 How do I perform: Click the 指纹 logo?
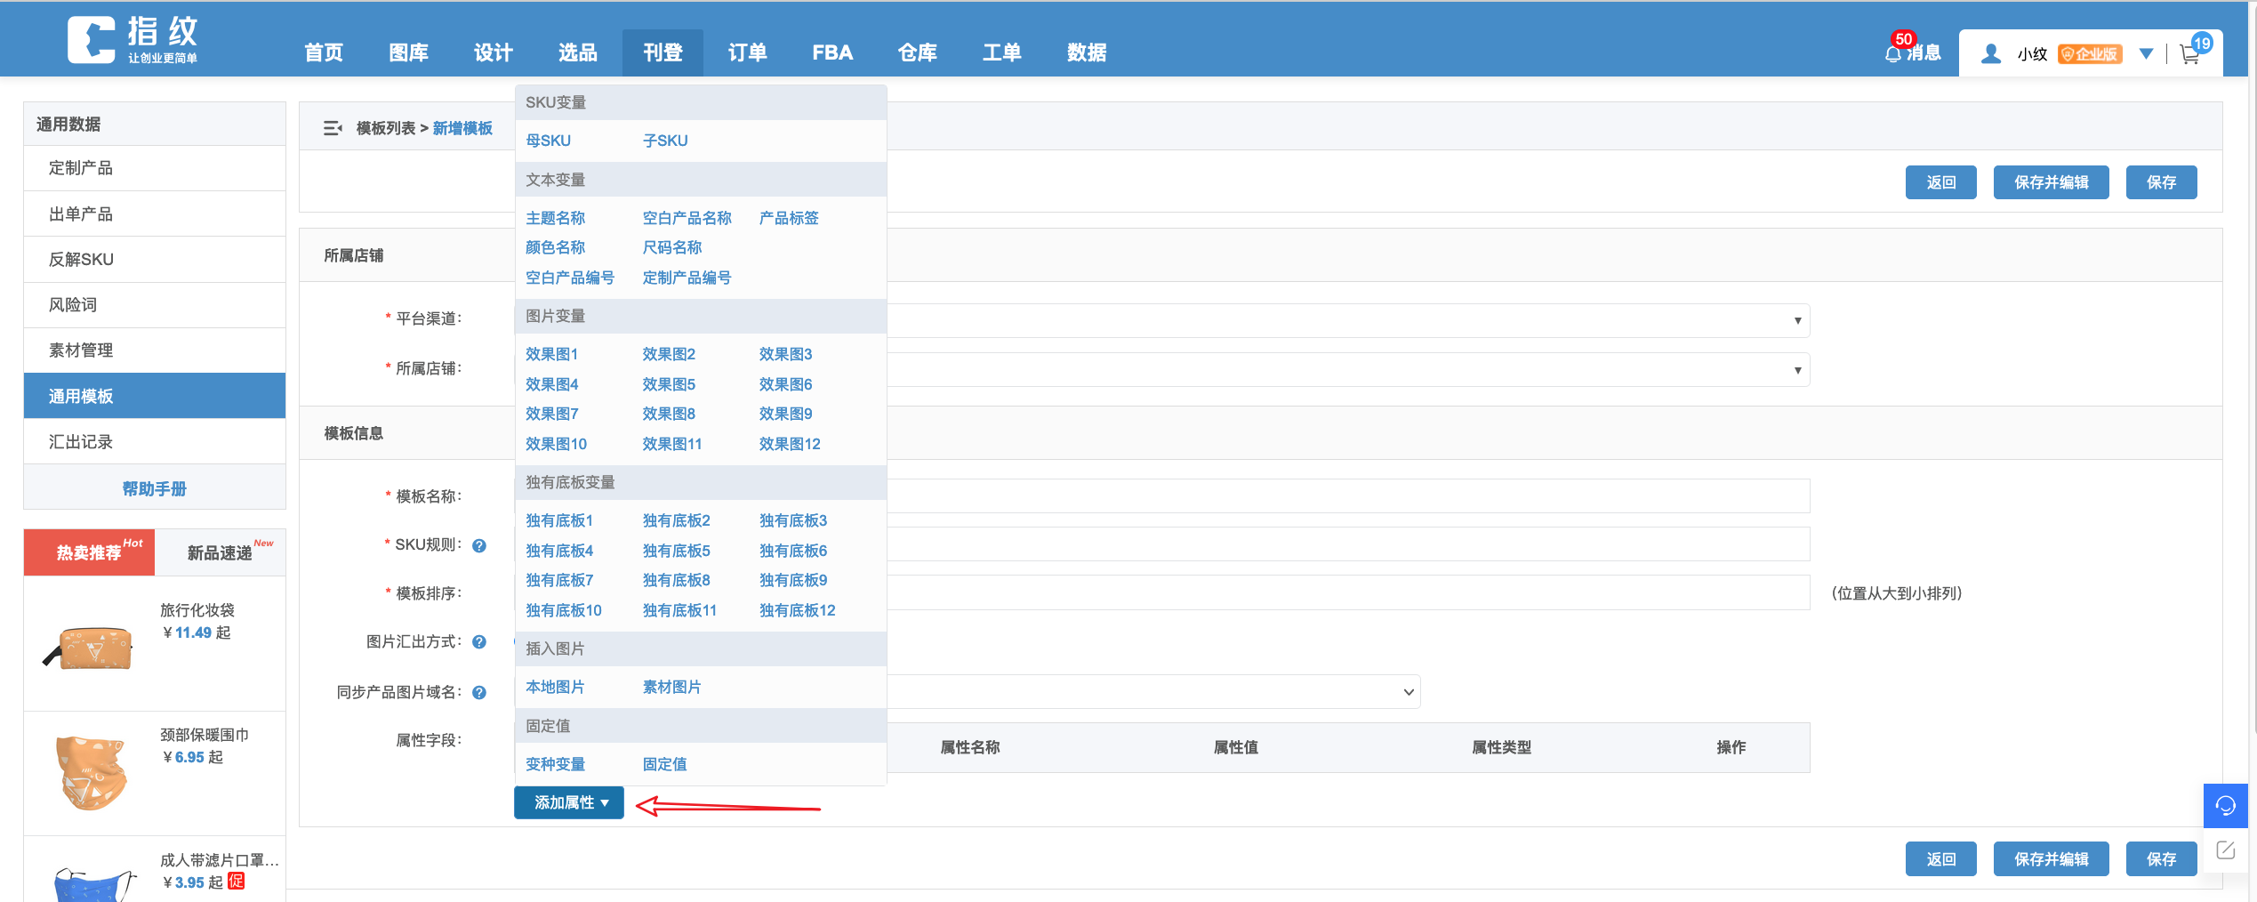pyautogui.click(x=133, y=37)
